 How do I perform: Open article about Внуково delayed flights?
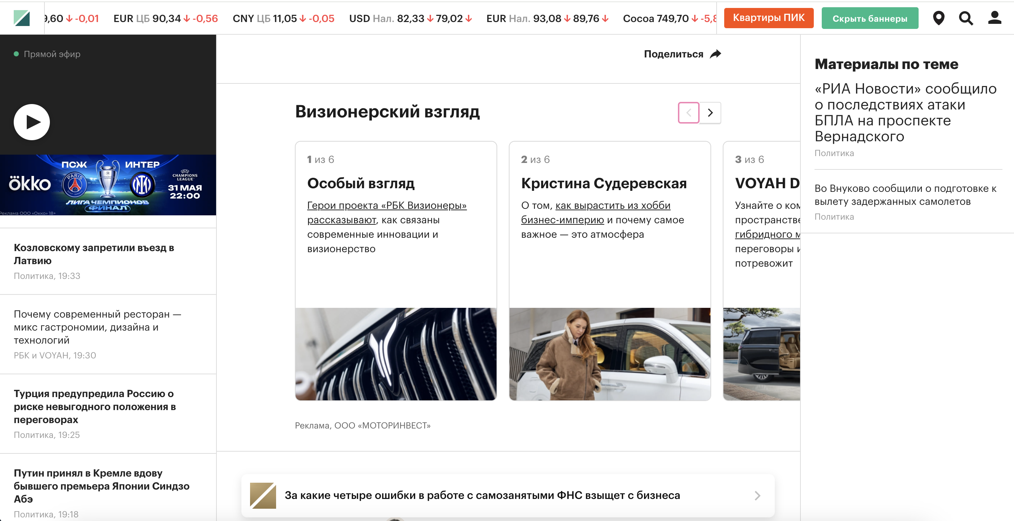tap(905, 195)
